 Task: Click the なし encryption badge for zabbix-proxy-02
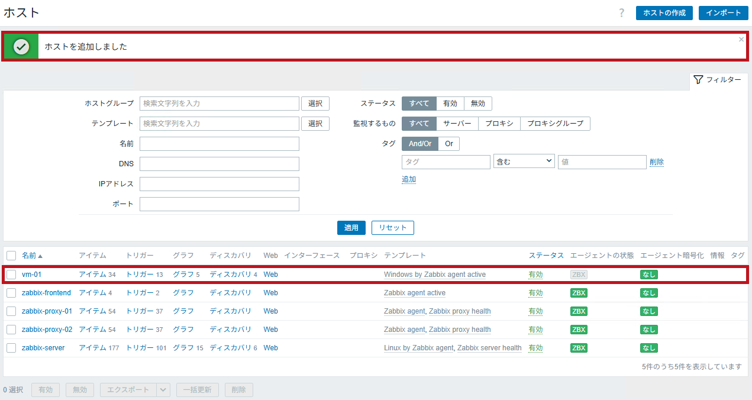[649, 330]
